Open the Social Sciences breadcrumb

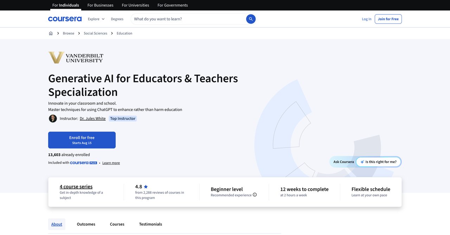click(95, 33)
